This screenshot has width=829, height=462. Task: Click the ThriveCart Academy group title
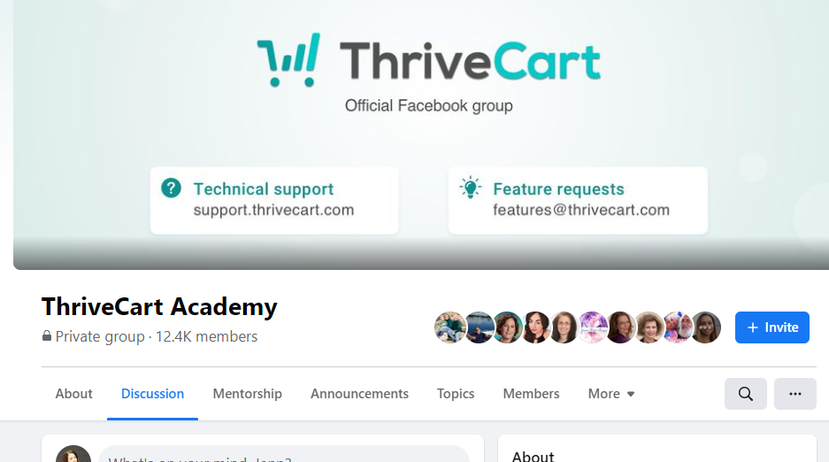[159, 307]
